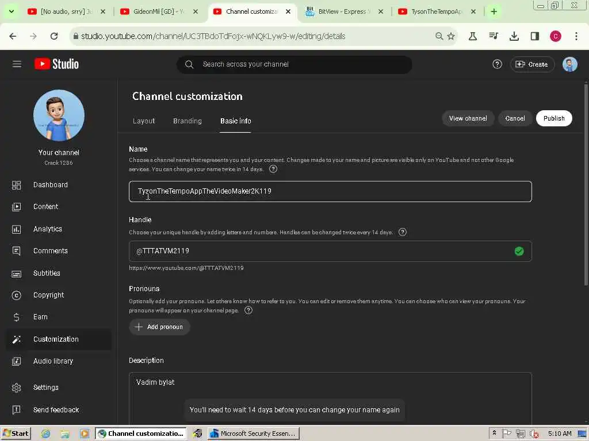This screenshot has height=441, width=589.
Task: Click the page vertical scrollbar
Action: pyautogui.click(x=586, y=184)
